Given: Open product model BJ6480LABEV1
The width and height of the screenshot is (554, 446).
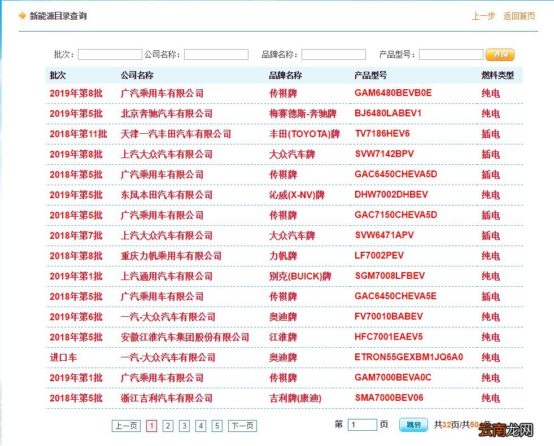Looking at the screenshot, I should point(389,113).
